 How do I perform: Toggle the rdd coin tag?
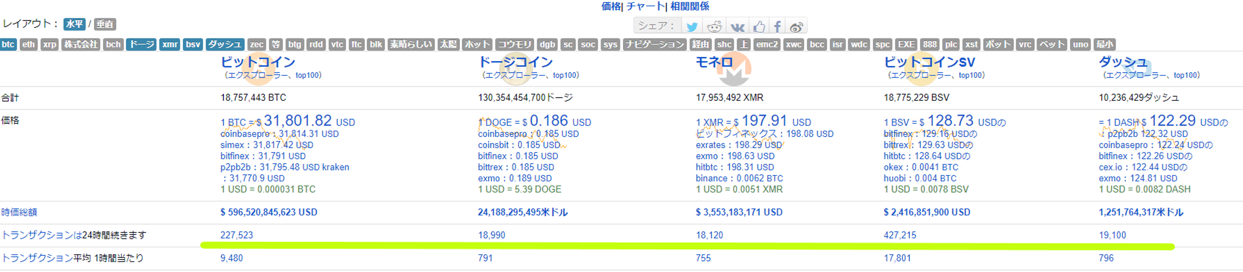pos(316,44)
